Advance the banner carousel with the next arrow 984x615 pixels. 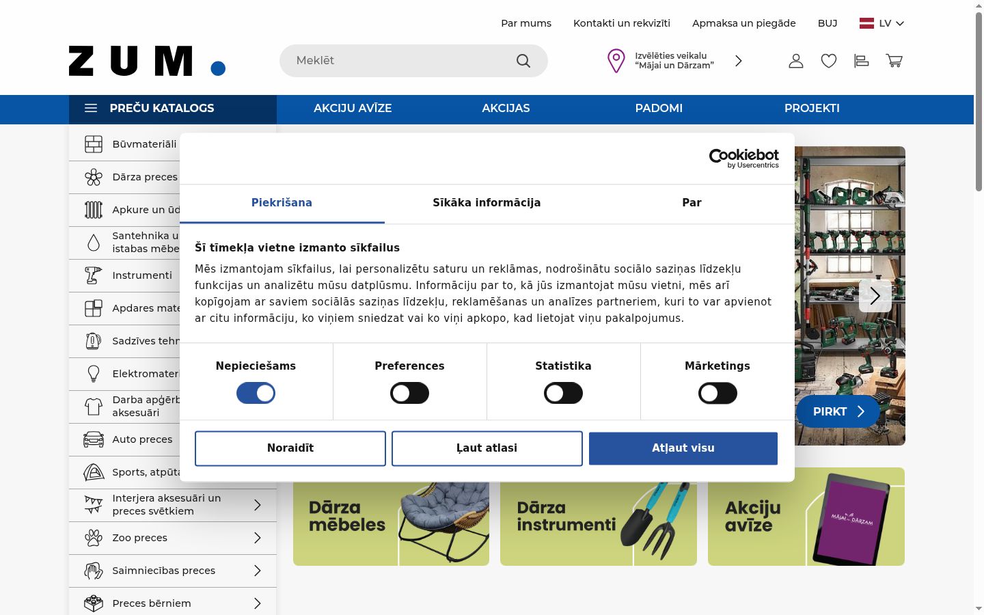pos(875,296)
